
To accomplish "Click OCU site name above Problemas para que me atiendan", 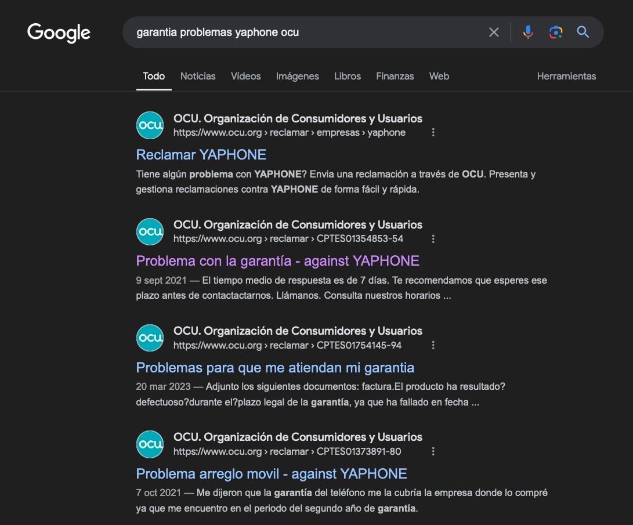I will 298,331.
